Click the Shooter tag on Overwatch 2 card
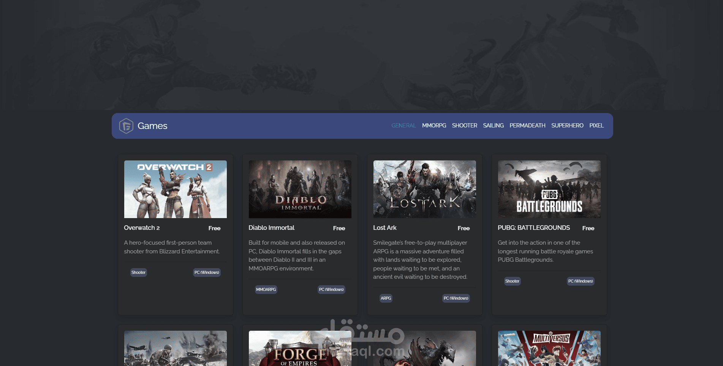This screenshot has height=366, width=723. click(x=138, y=272)
